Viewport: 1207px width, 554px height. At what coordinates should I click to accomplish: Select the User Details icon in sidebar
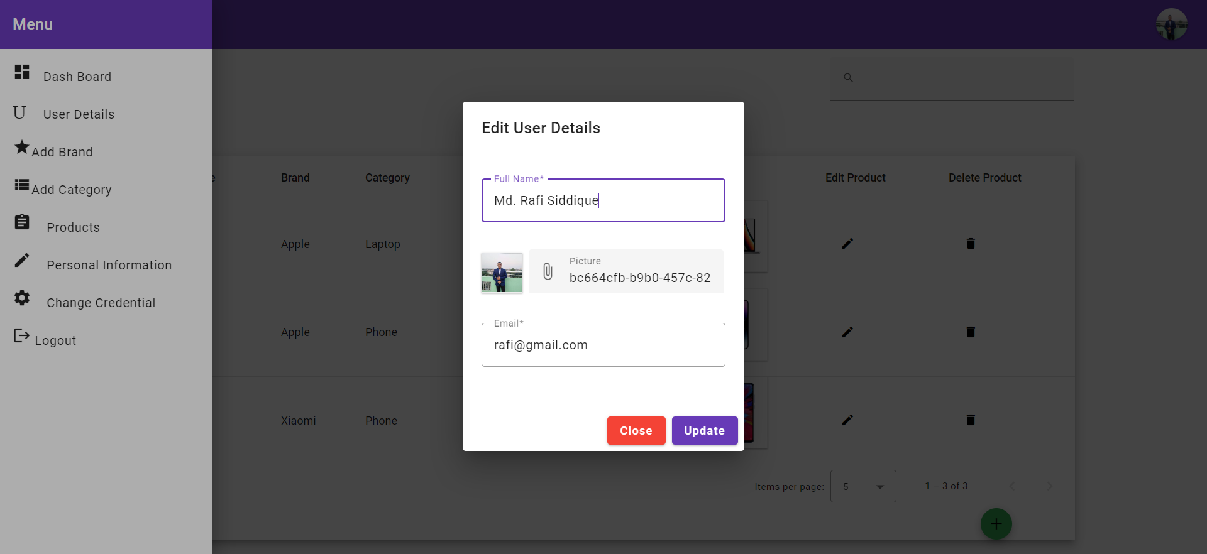coord(19,112)
